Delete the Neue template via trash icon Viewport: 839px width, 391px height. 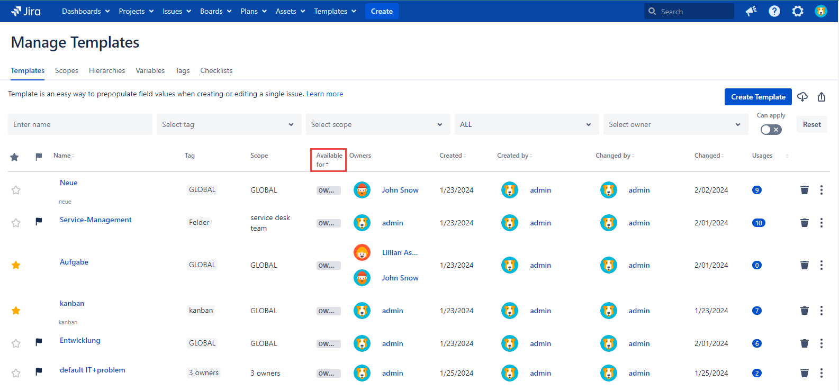click(x=804, y=190)
